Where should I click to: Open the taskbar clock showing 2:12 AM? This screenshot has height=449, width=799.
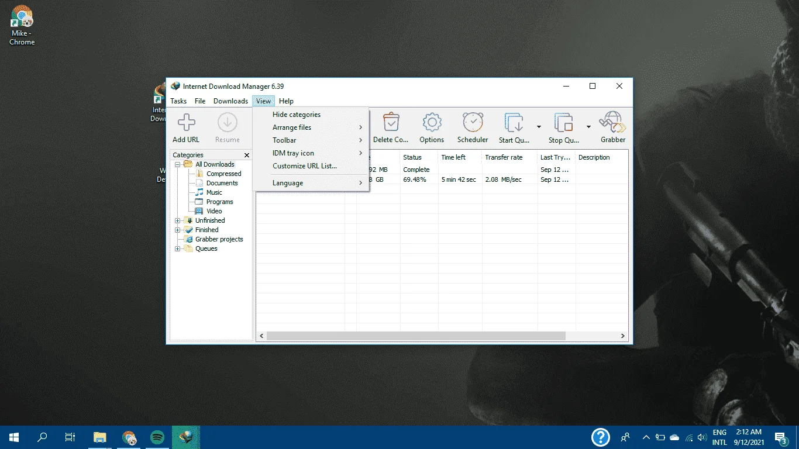(x=749, y=437)
